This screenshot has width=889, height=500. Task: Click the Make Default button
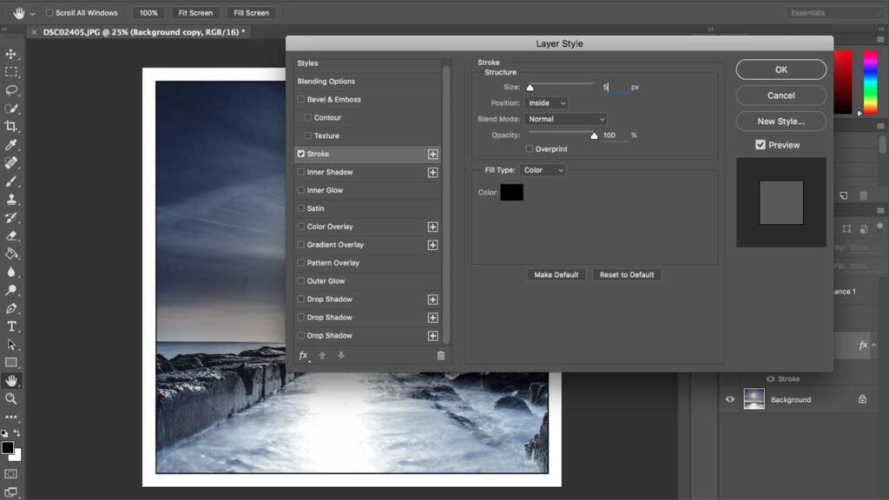click(x=556, y=274)
